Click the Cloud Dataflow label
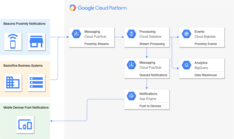 [150, 36]
